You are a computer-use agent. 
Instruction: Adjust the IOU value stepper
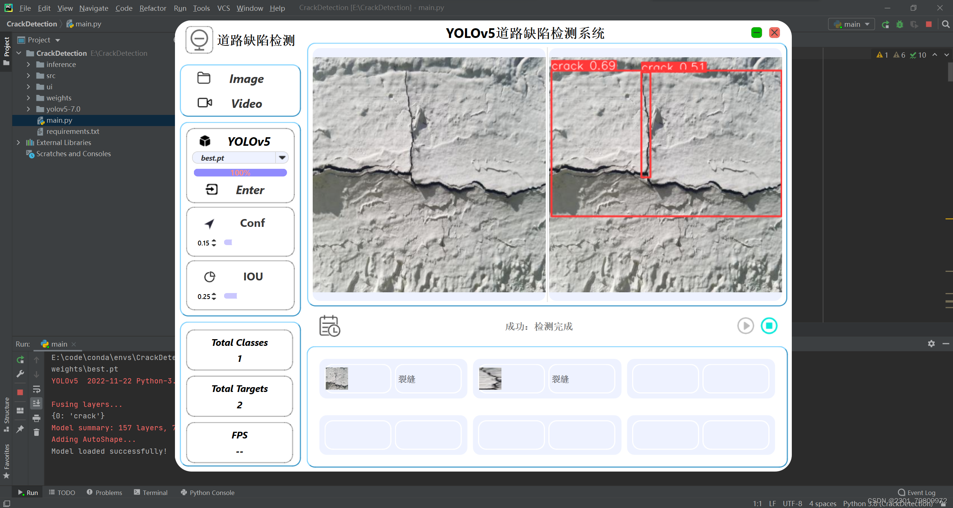214,296
